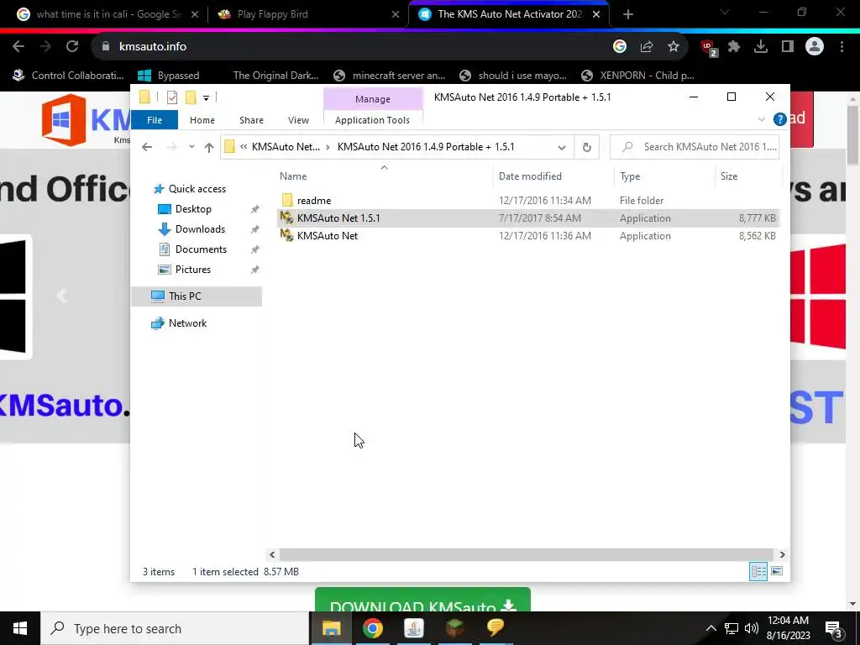Close the Play Flappy Bird tab
The width and height of the screenshot is (860, 645).
396,15
